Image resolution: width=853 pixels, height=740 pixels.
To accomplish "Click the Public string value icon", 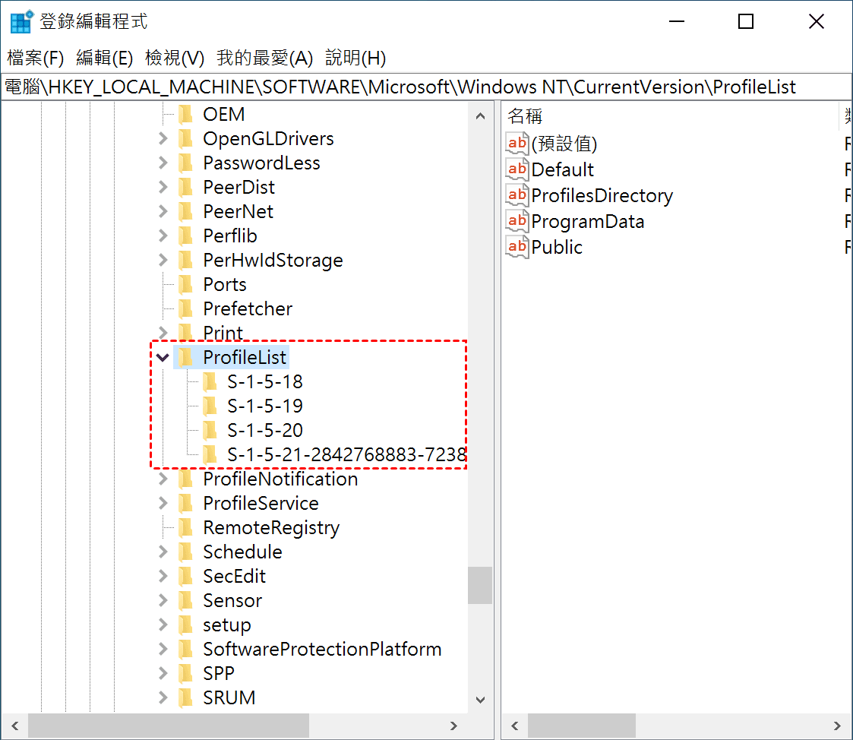I will 517,247.
